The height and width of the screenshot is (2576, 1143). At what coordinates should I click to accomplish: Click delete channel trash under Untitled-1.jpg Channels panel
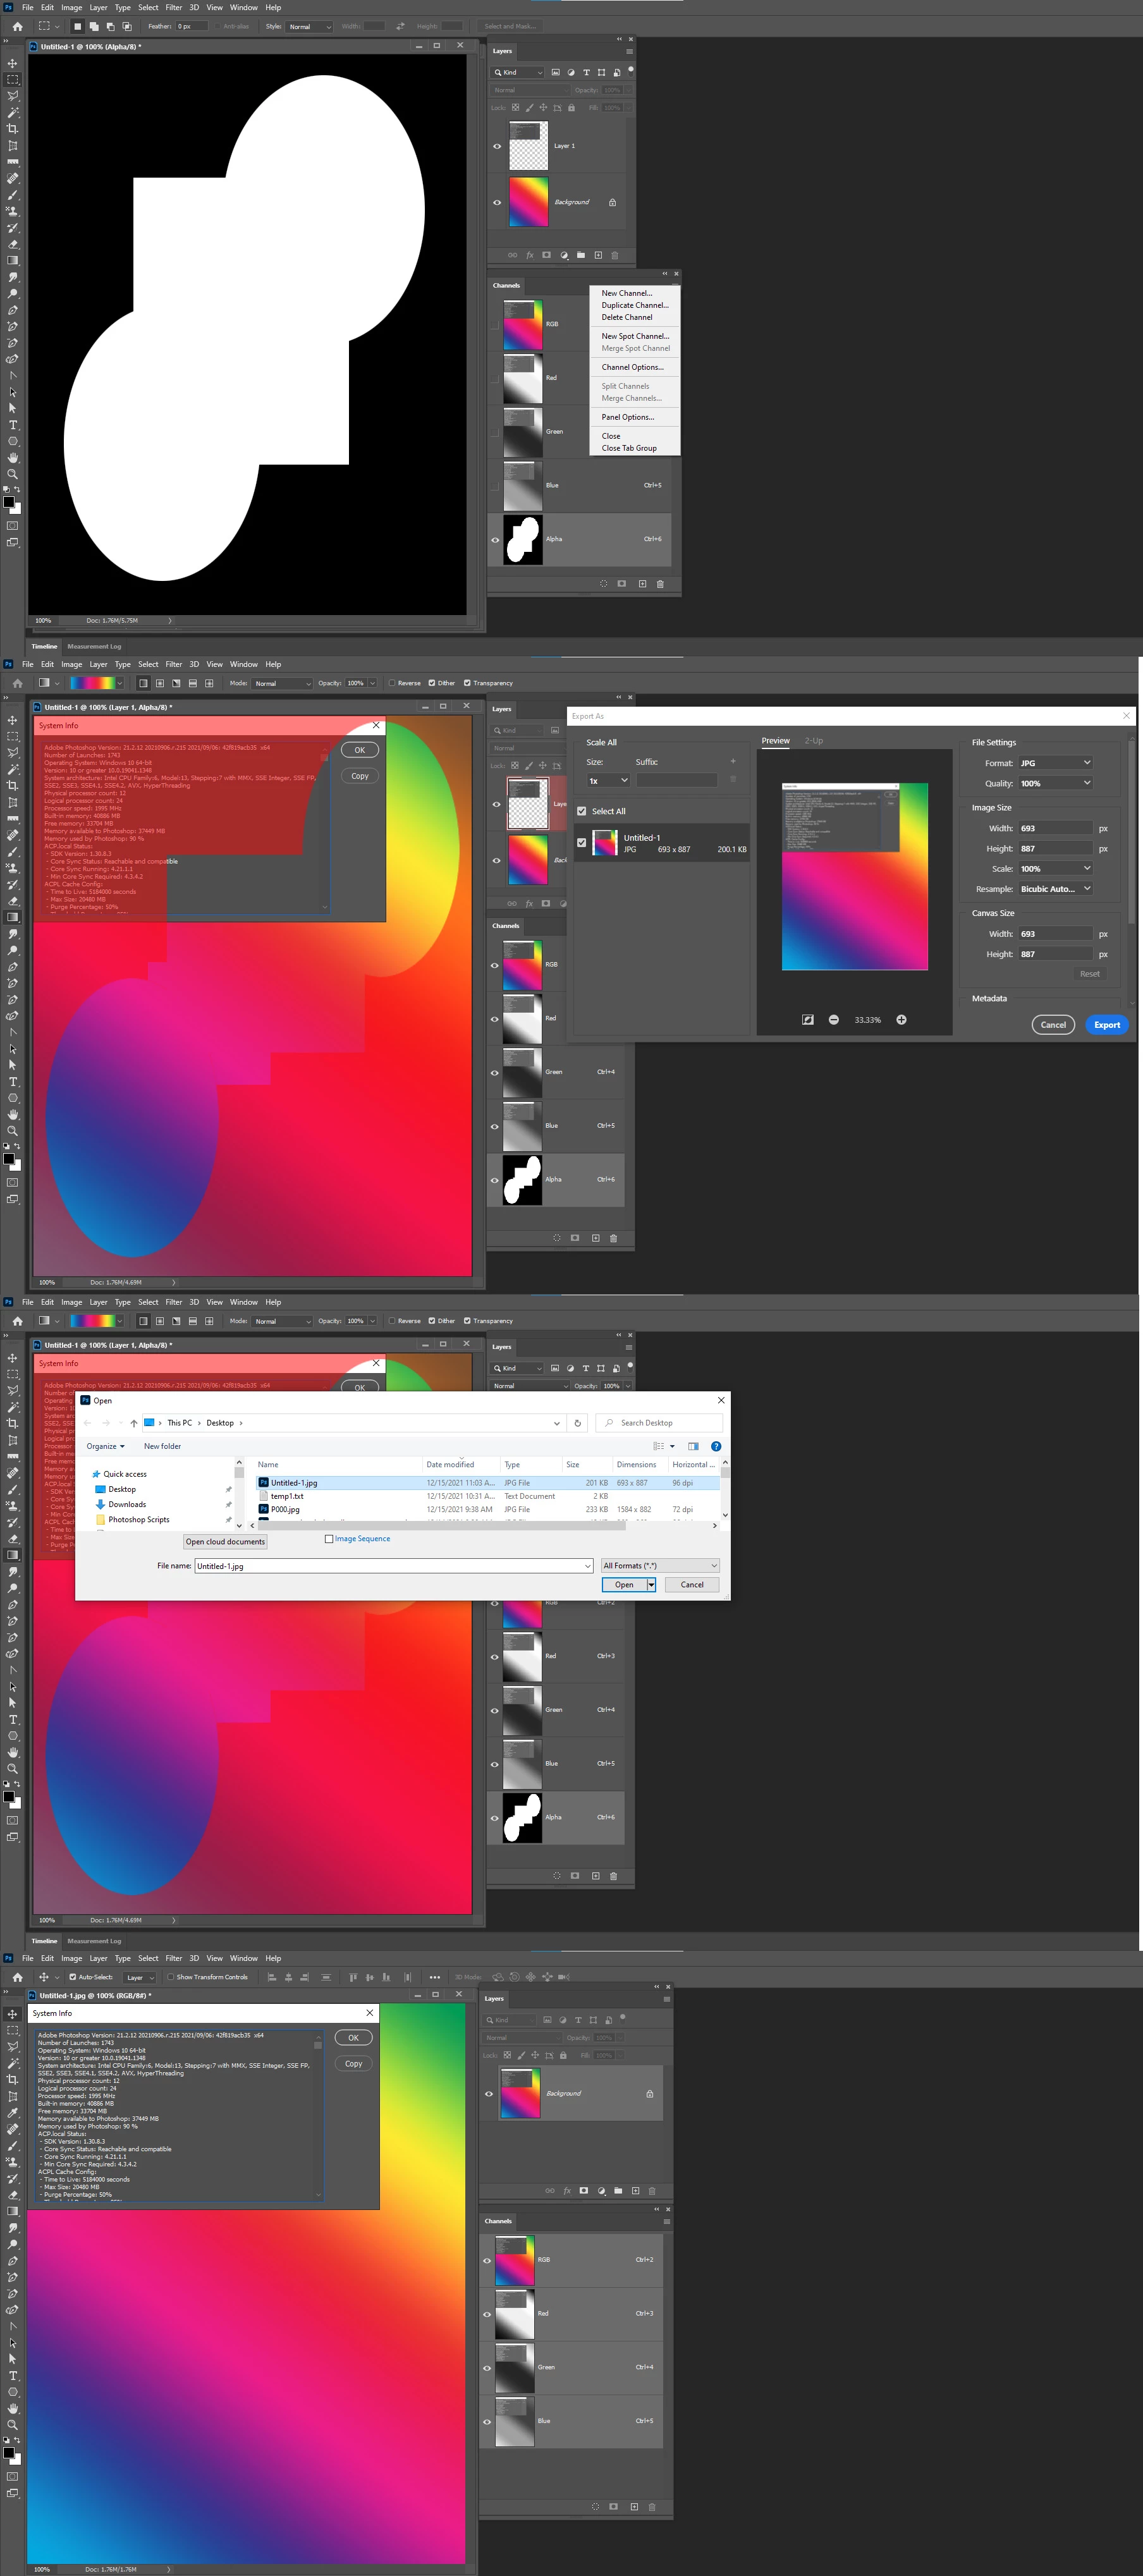[652, 2506]
